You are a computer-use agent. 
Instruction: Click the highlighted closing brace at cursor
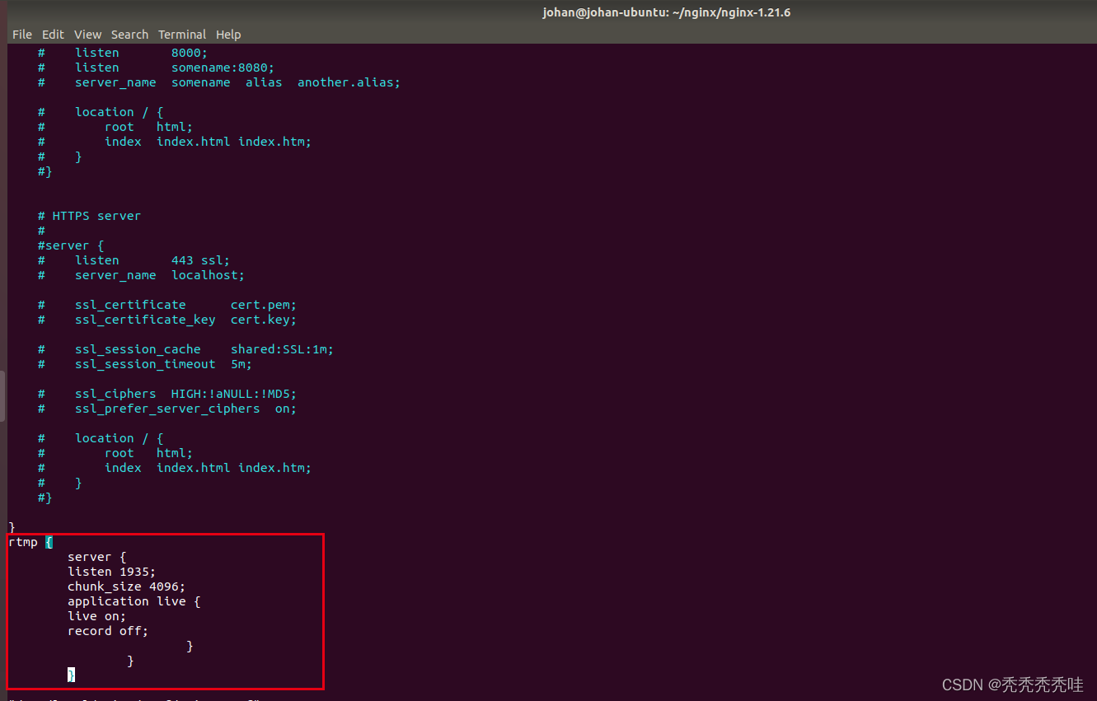point(71,675)
